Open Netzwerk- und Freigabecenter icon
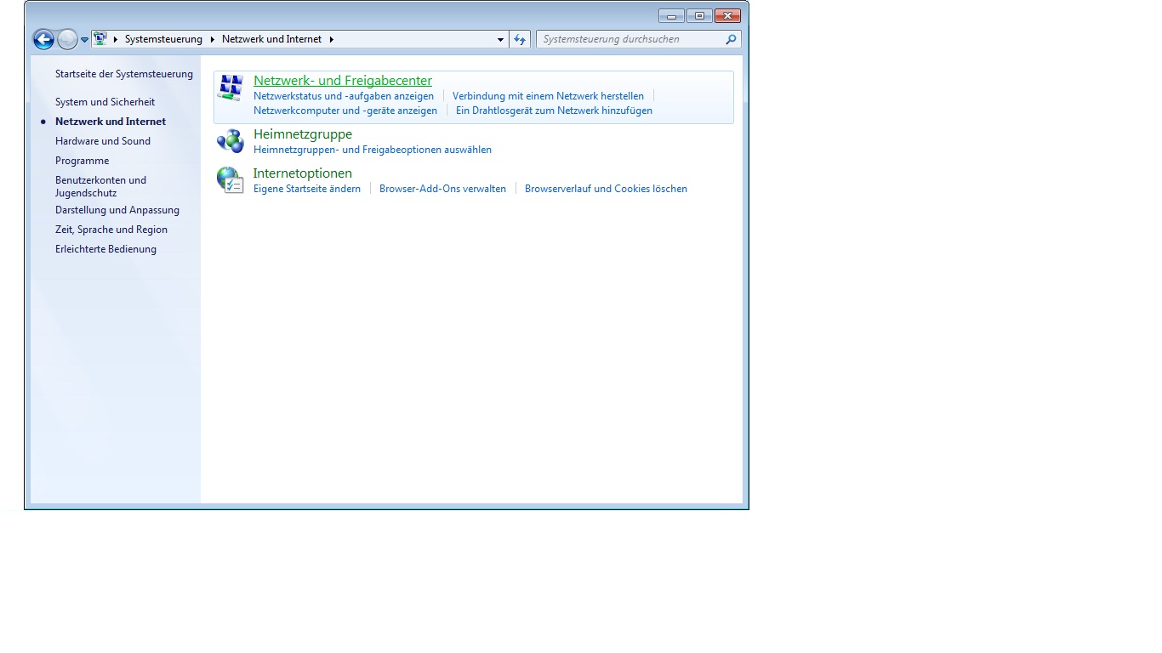 click(231, 87)
